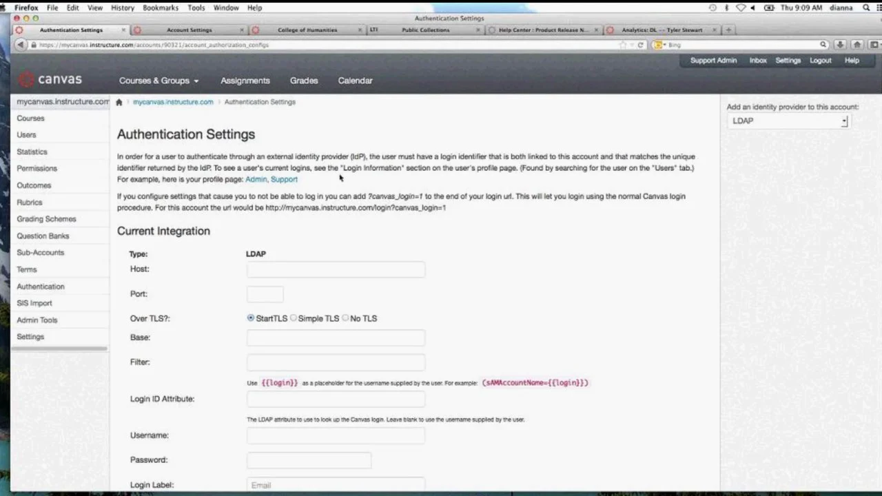Open the identity provider LDAP dropdown
The height and width of the screenshot is (496, 882).
[x=788, y=121]
